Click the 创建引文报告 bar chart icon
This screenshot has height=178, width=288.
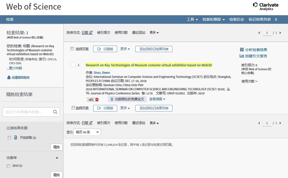click(x=242, y=56)
